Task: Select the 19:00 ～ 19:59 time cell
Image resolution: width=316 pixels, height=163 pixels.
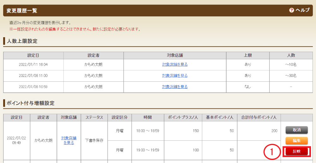Action: point(148,150)
